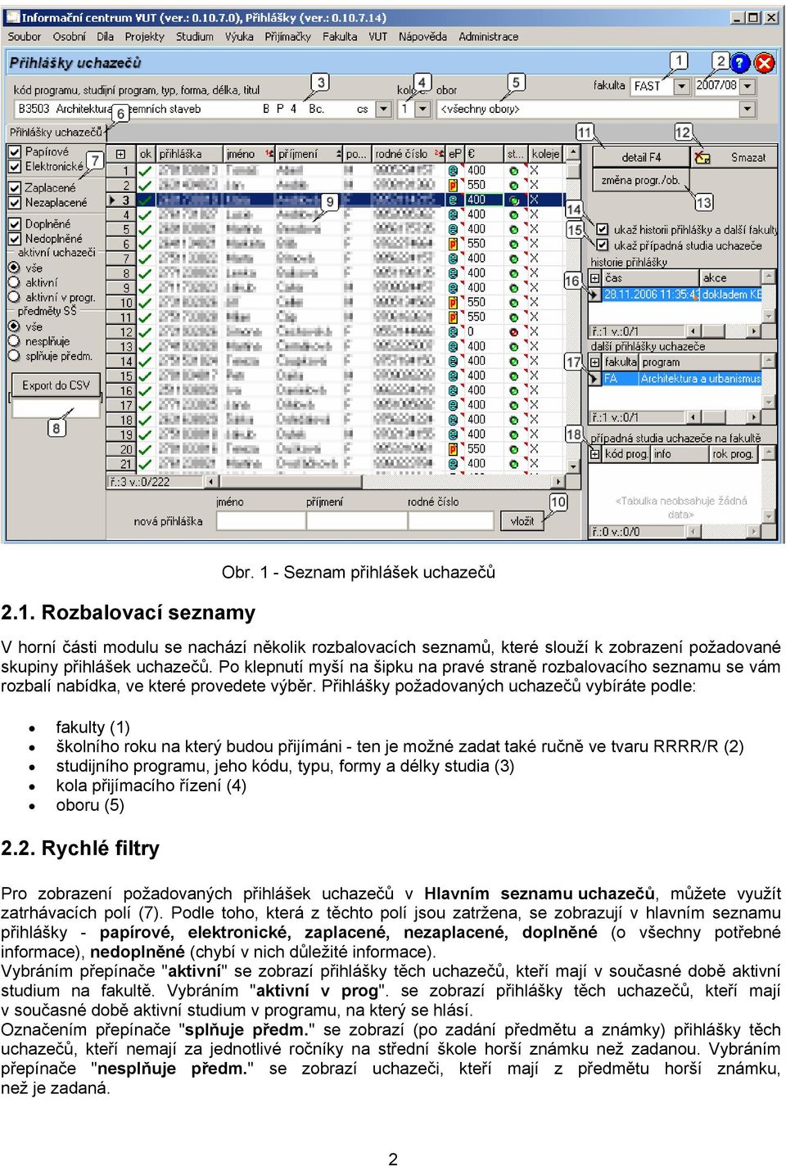Open the Přijímačky menu
This screenshot has width=786, height=1166.
[288, 37]
